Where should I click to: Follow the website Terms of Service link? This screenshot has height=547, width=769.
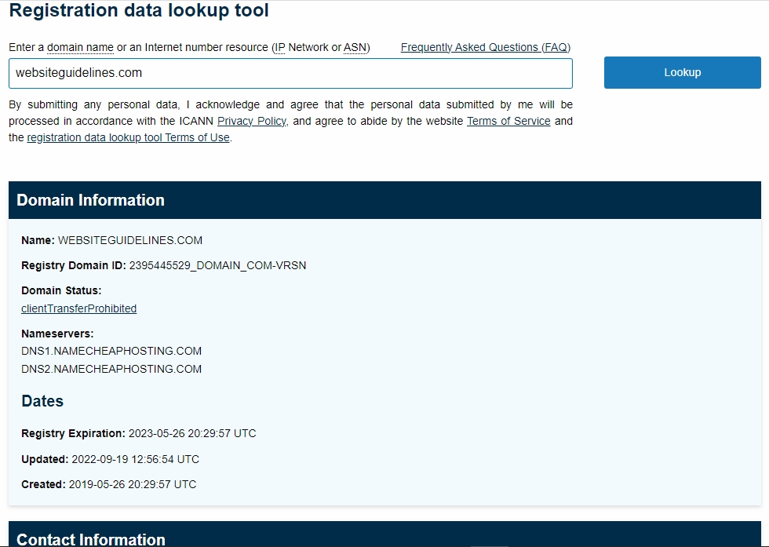(x=508, y=121)
